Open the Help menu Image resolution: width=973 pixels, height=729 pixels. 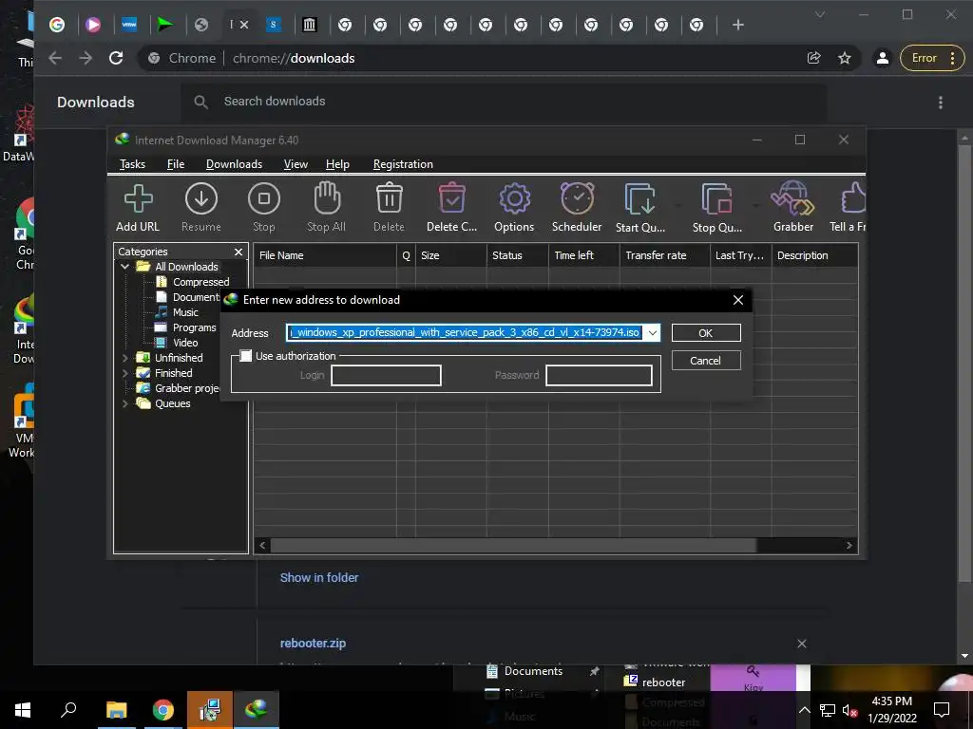337,164
